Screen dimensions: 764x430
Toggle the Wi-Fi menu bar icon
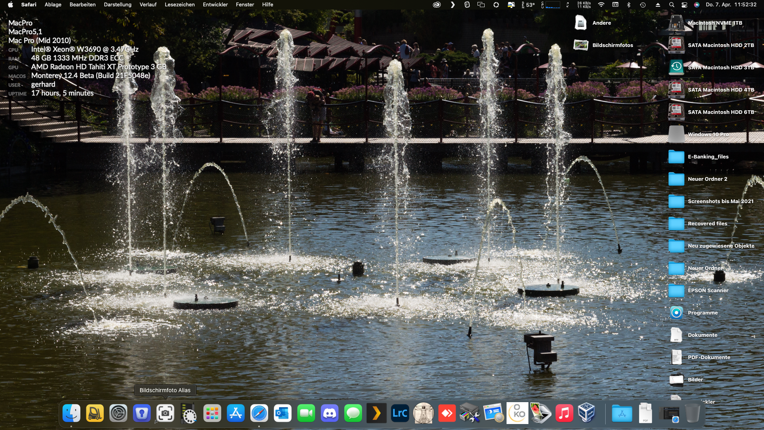point(601,5)
